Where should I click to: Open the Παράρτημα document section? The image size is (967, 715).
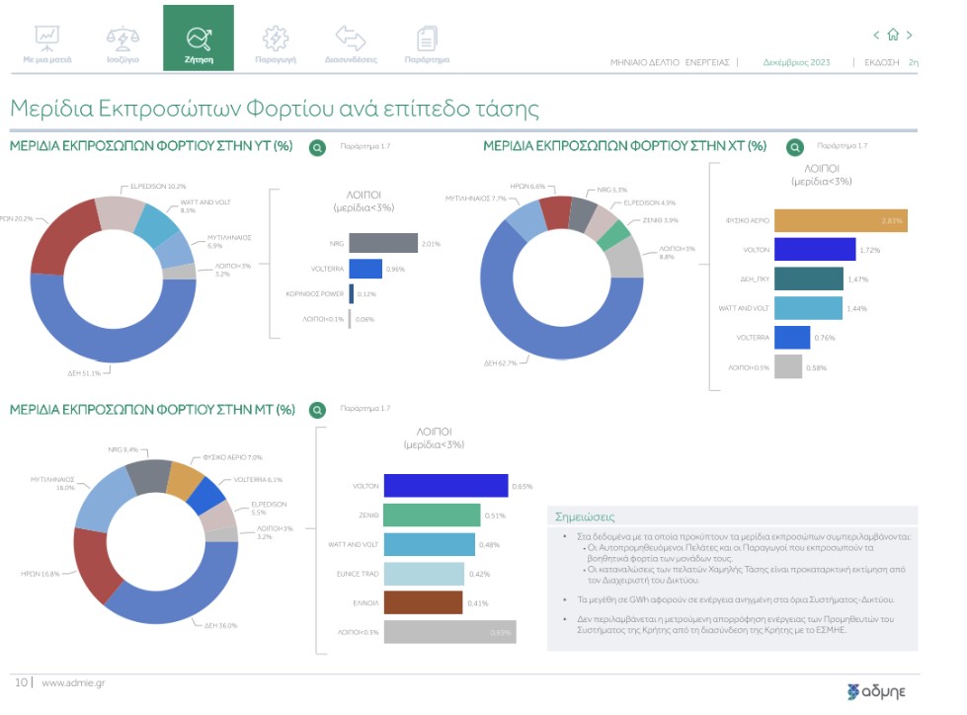[x=427, y=40]
